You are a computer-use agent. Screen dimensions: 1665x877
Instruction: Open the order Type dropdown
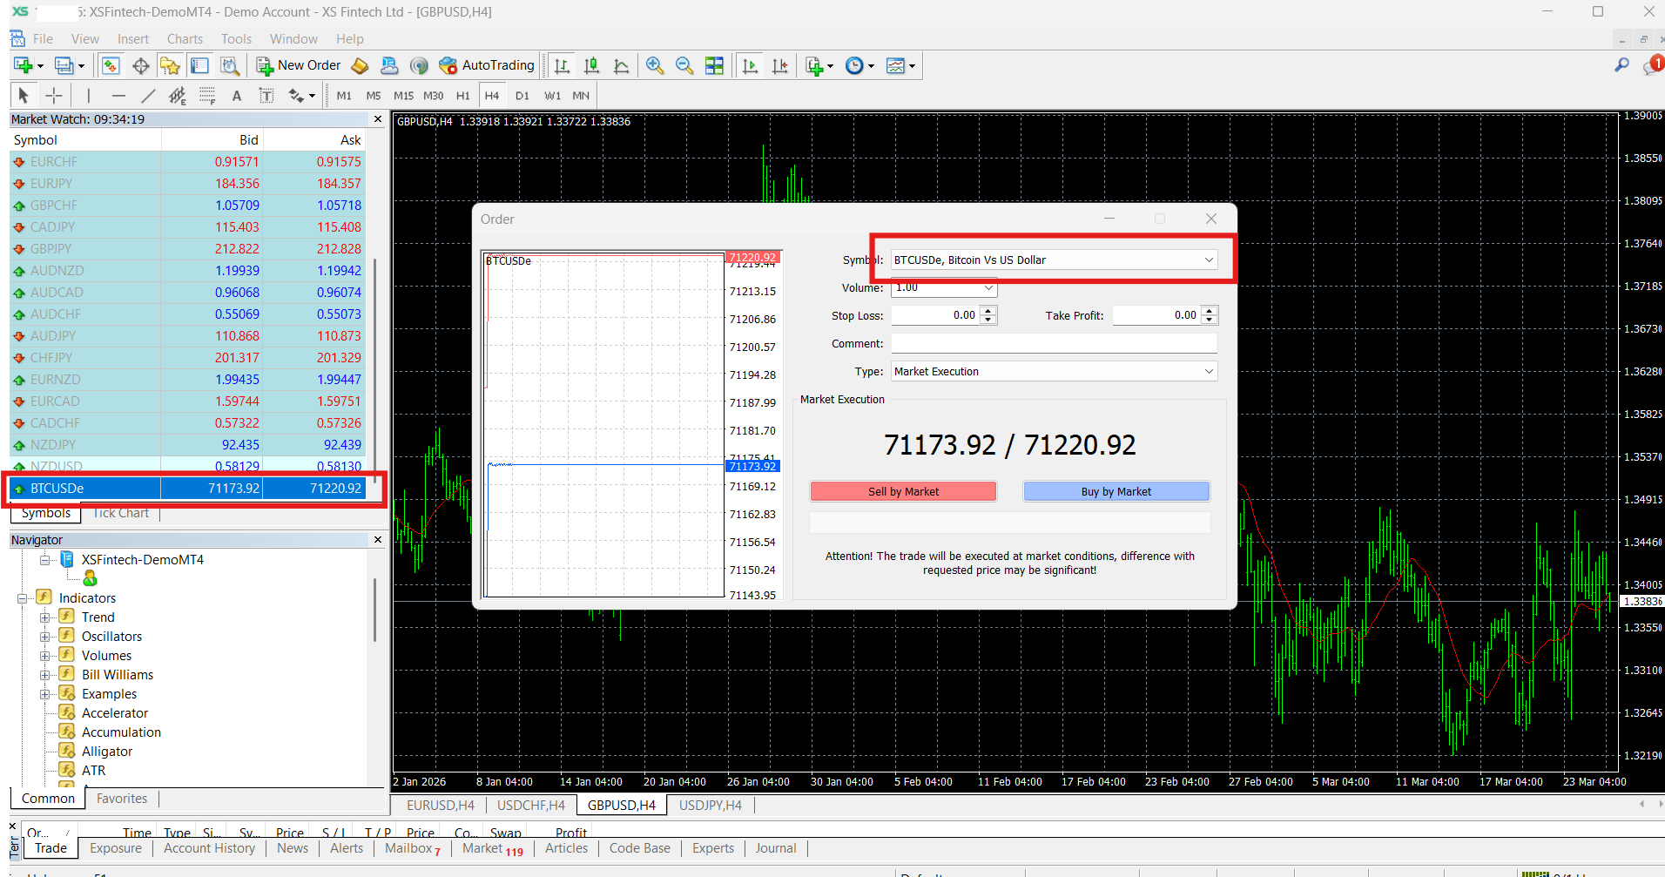coord(1208,371)
